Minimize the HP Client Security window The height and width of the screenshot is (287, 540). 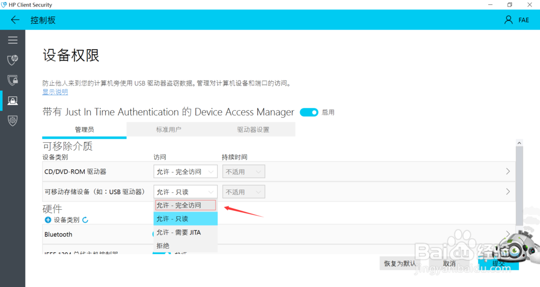490,5
